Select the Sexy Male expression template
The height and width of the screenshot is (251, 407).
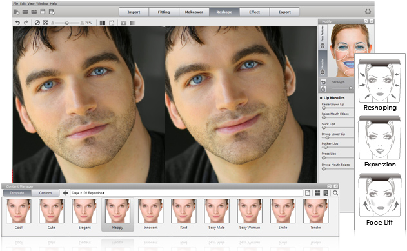click(217, 214)
